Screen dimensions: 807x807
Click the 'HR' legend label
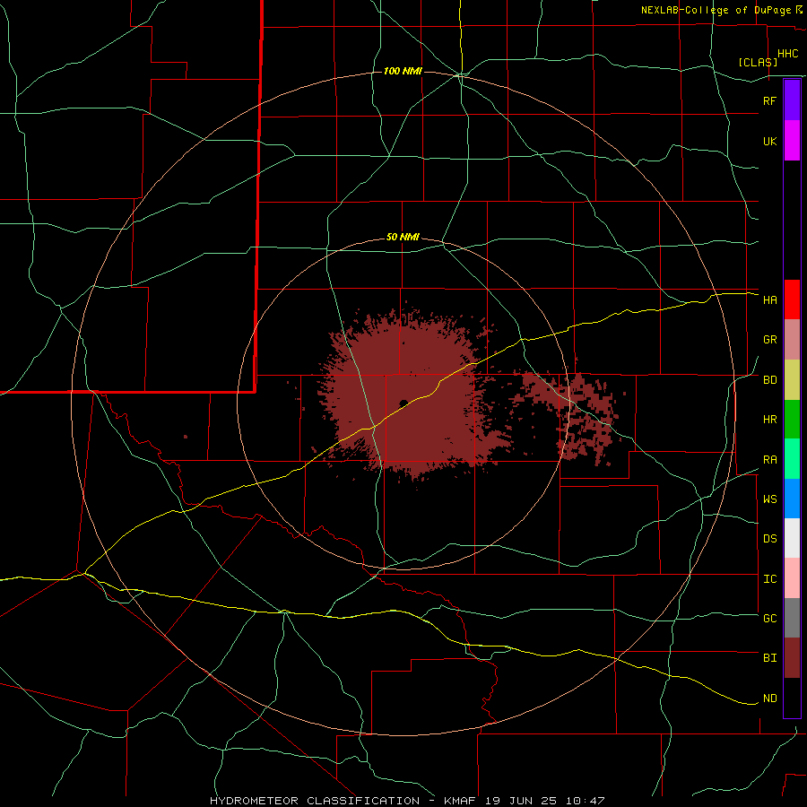(x=769, y=420)
